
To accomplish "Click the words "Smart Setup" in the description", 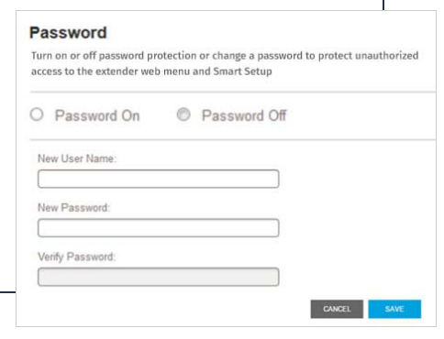I will pos(242,71).
